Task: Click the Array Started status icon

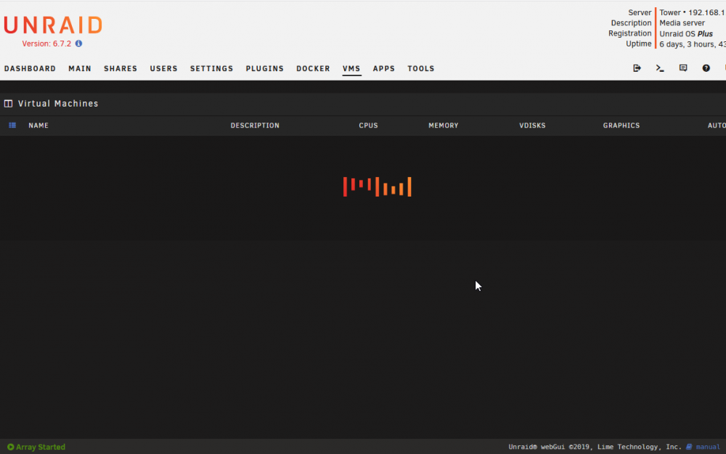Action: 11,447
